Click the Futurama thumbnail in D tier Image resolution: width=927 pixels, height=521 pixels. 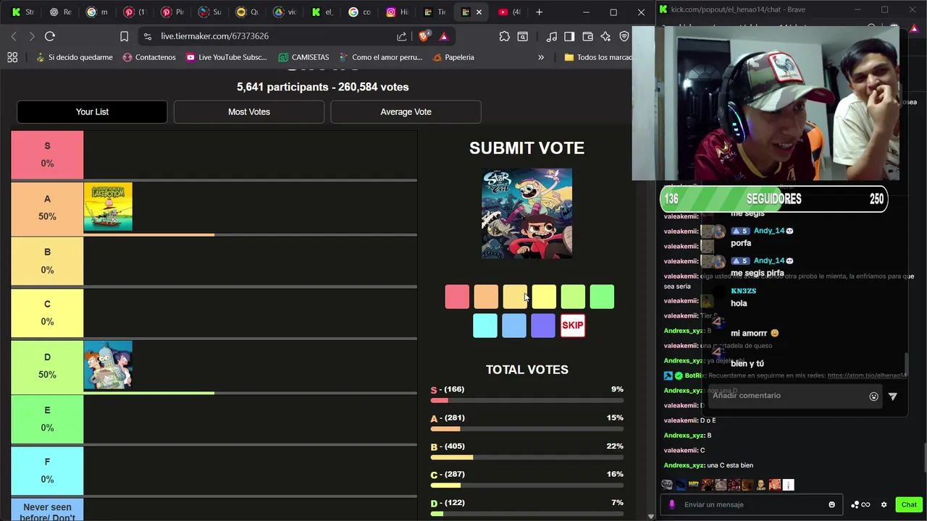point(108,365)
